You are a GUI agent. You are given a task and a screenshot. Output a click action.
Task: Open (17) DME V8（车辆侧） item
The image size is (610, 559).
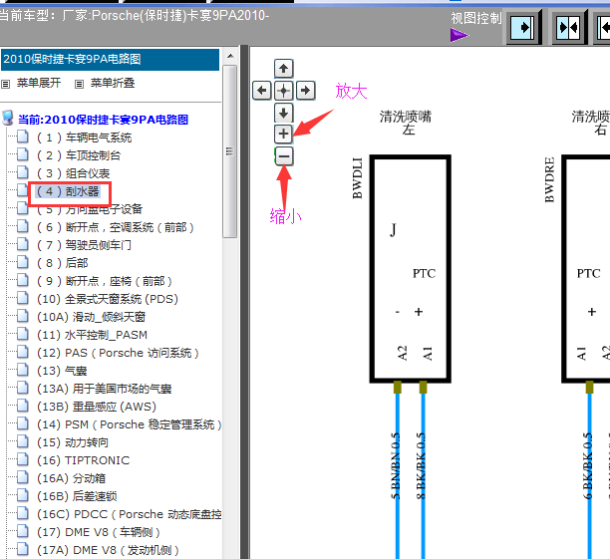[x=98, y=532]
